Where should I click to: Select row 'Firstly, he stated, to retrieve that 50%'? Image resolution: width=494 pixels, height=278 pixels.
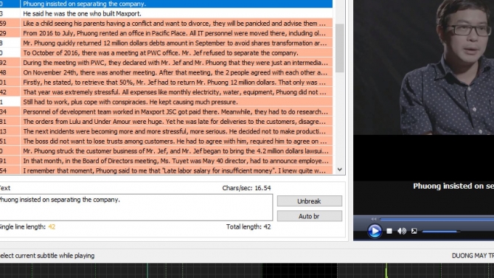pyautogui.click(x=166, y=82)
